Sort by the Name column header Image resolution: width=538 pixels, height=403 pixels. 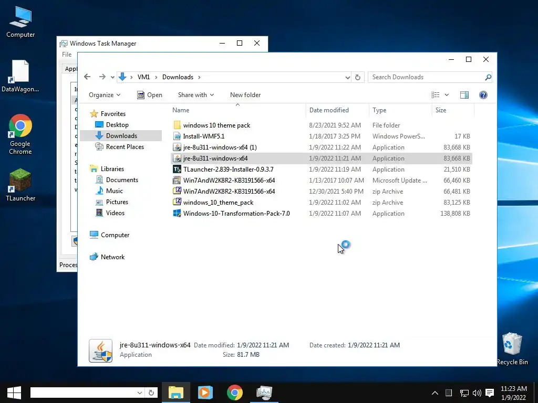point(181,110)
